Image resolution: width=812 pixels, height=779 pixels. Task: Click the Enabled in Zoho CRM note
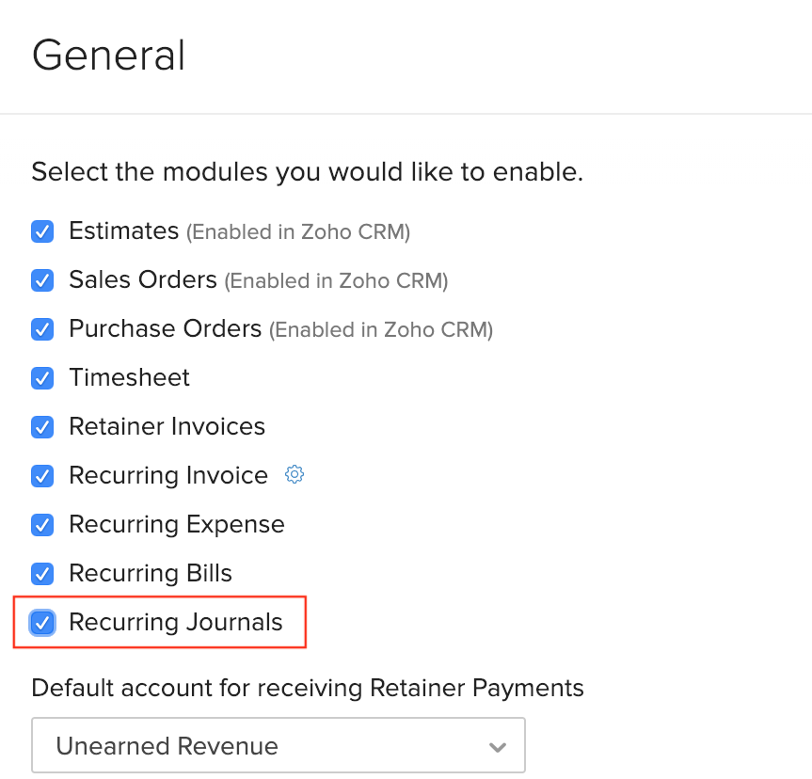pos(298,232)
